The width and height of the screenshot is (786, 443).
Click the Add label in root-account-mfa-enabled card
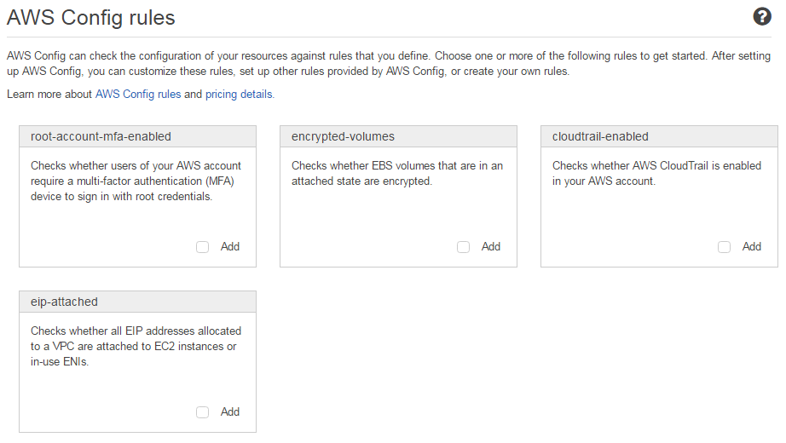[x=230, y=246]
